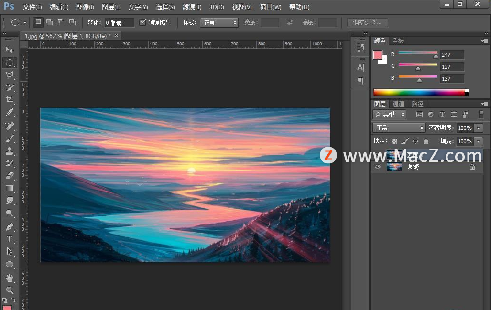Filter layers by smart objects icon
Screen dimensions: 491x310
click(466, 115)
